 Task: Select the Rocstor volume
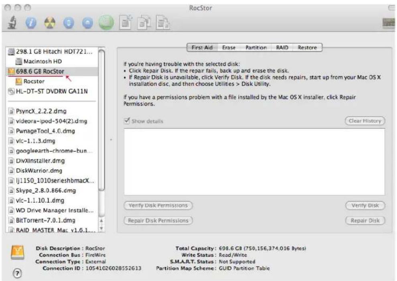(x=52, y=81)
